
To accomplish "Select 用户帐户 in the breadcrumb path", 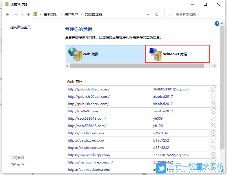I will pyautogui.click(x=71, y=14).
